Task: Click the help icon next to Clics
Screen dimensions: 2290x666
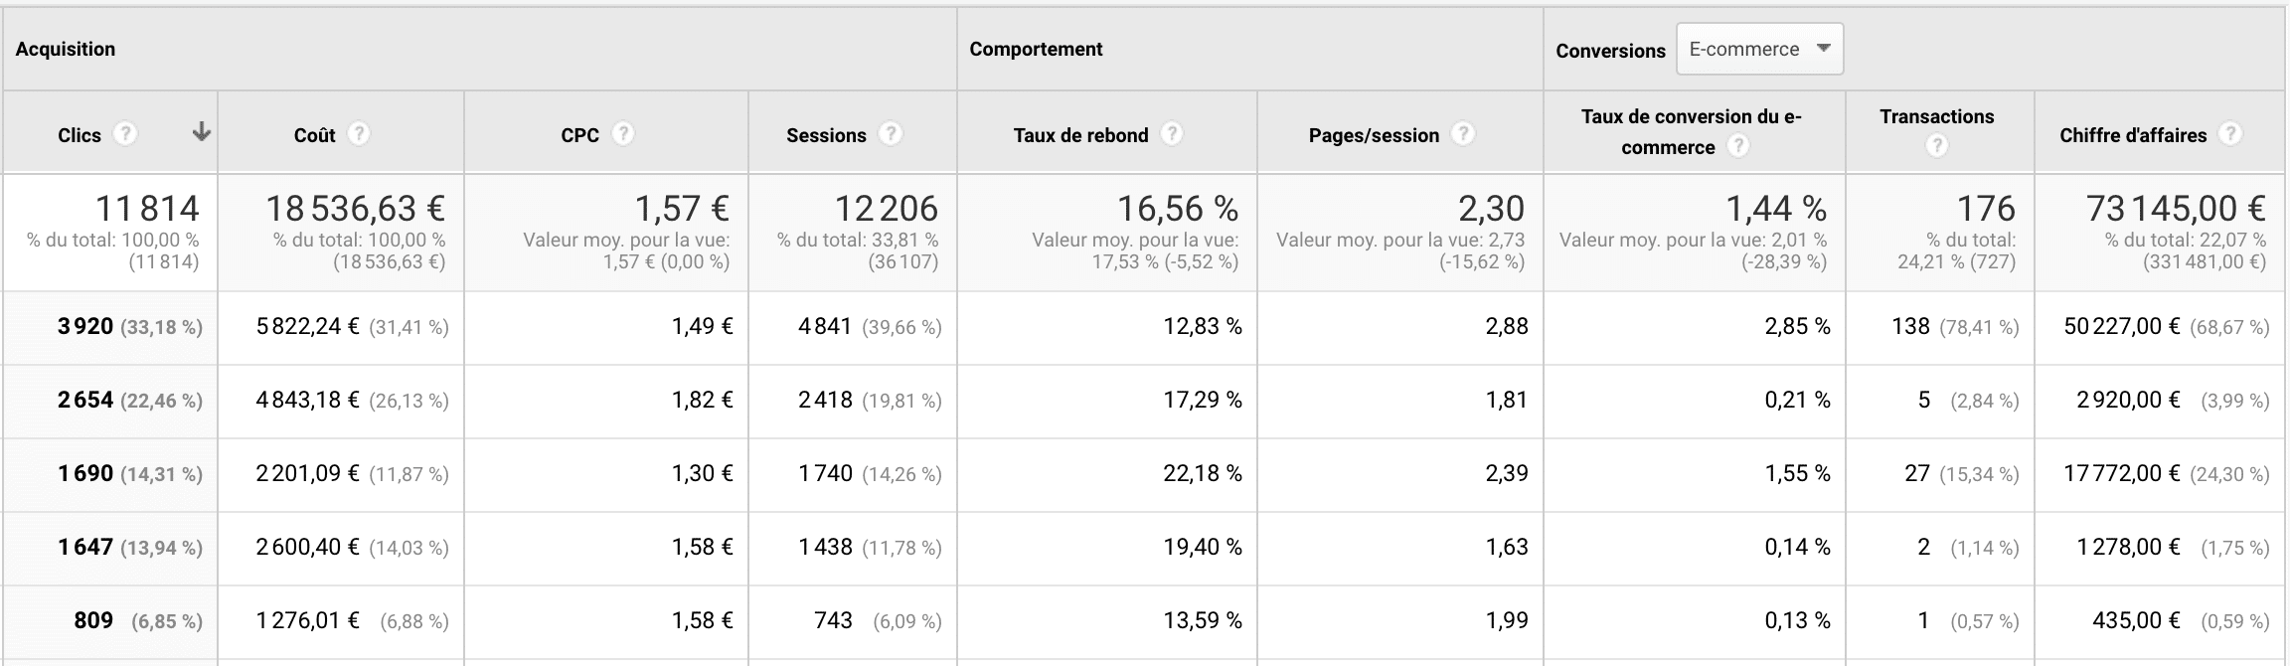Action: coord(124,134)
